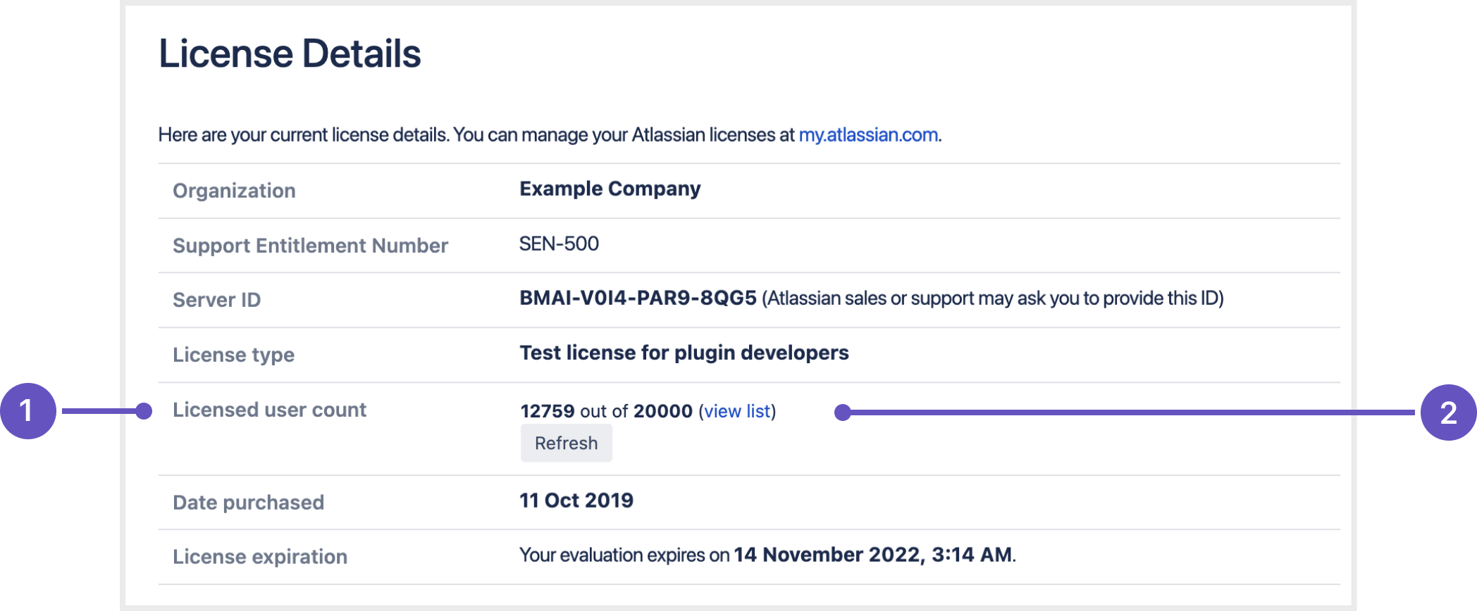Select the License Details heading
This screenshot has width=1477, height=611.
tap(290, 53)
